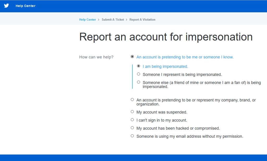Select 'I can't sign in to my account' radio
267x161 pixels.
coord(132,120)
